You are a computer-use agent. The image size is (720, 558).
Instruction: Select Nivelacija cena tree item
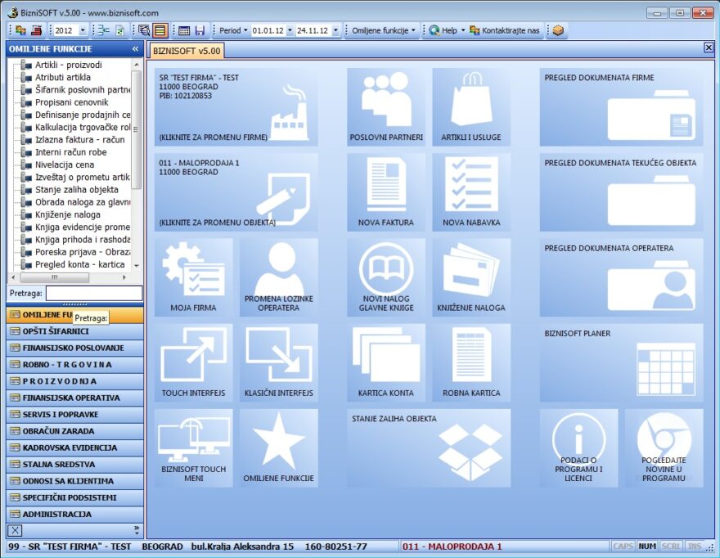(65, 164)
